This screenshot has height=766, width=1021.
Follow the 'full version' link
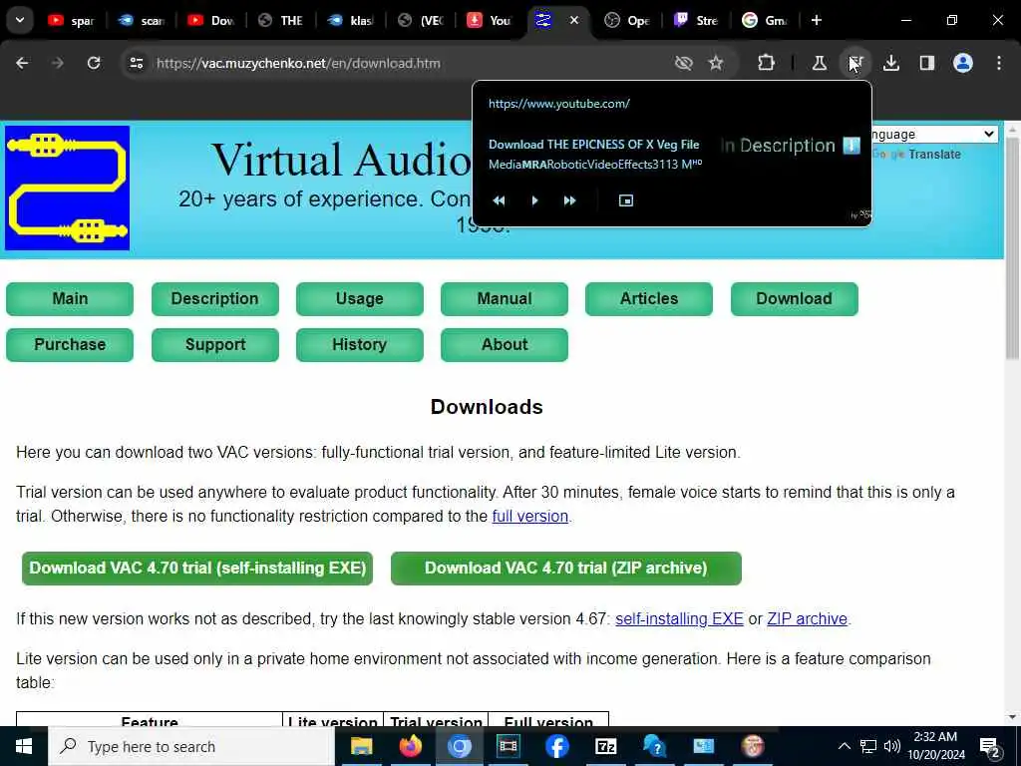point(530,517)
